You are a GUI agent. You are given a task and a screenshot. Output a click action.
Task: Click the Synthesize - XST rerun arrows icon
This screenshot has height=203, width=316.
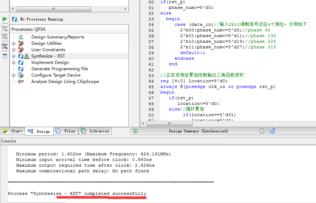click(21, 56)
